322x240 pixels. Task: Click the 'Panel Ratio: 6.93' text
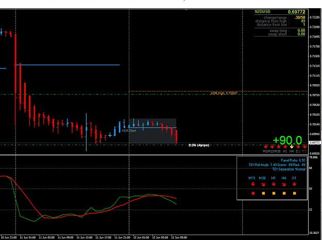tap(293, 160)
